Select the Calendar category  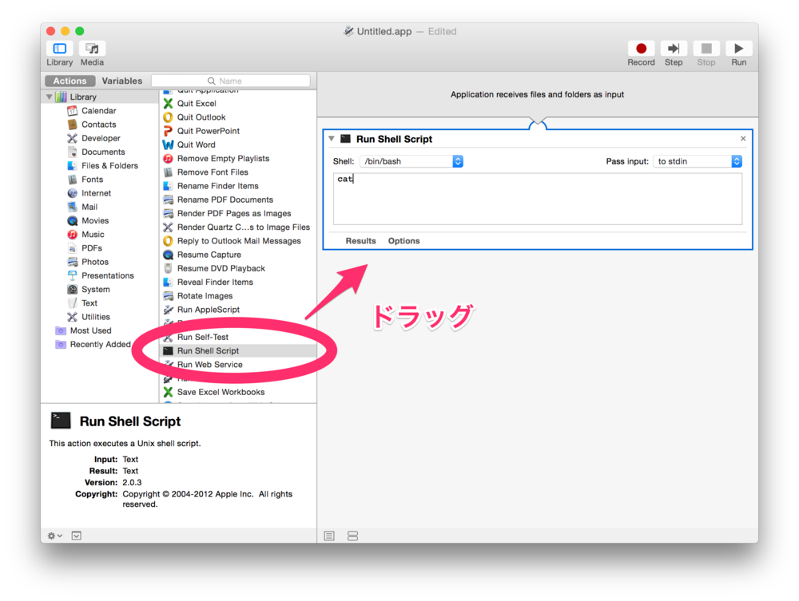point(99,110)
